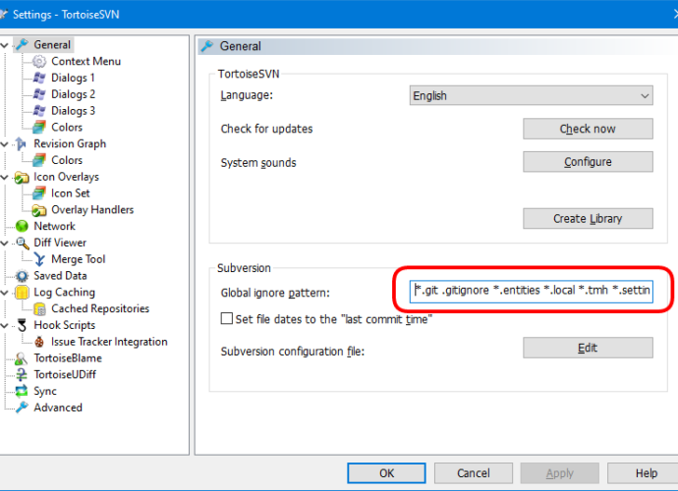Click the Saved Data icon
Image resolution: width=678 pixels, height=491 pixels.
click(x=22, y=276)
